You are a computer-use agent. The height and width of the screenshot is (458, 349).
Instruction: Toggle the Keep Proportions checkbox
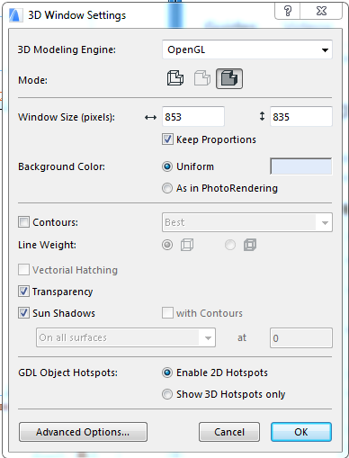pos(167,139)
